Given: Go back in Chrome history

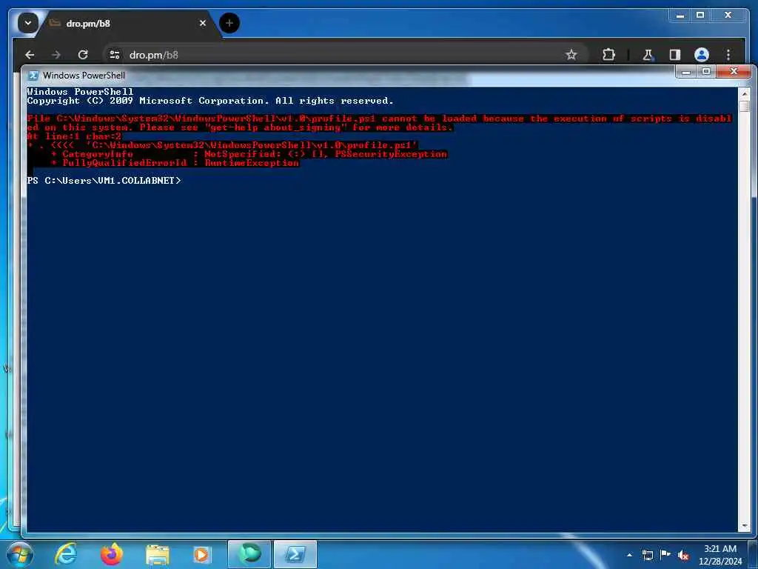Looking at the screenshot, I should pyautogui.click(x=30, y=55).
